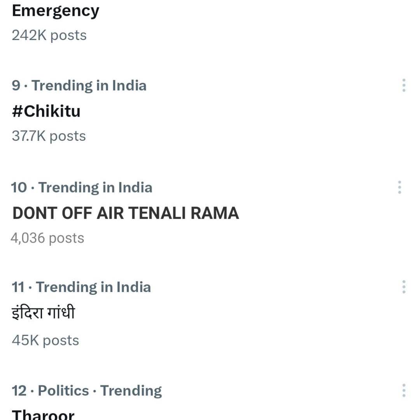Tap the rank number 11
Screen dimensions: 420x420
coord(18,287)
